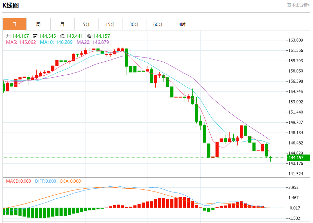Click the DEA:0.000 label

(70, 181)
